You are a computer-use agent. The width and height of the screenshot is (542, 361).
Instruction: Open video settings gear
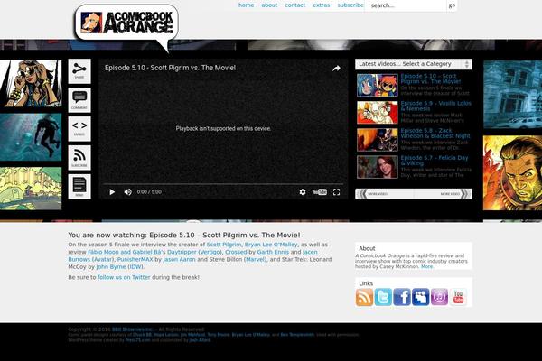pyautogui.click(x=303, y=192)
